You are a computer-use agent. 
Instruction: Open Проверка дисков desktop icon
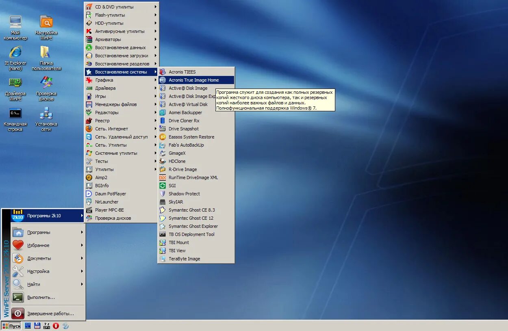[46, 89]
